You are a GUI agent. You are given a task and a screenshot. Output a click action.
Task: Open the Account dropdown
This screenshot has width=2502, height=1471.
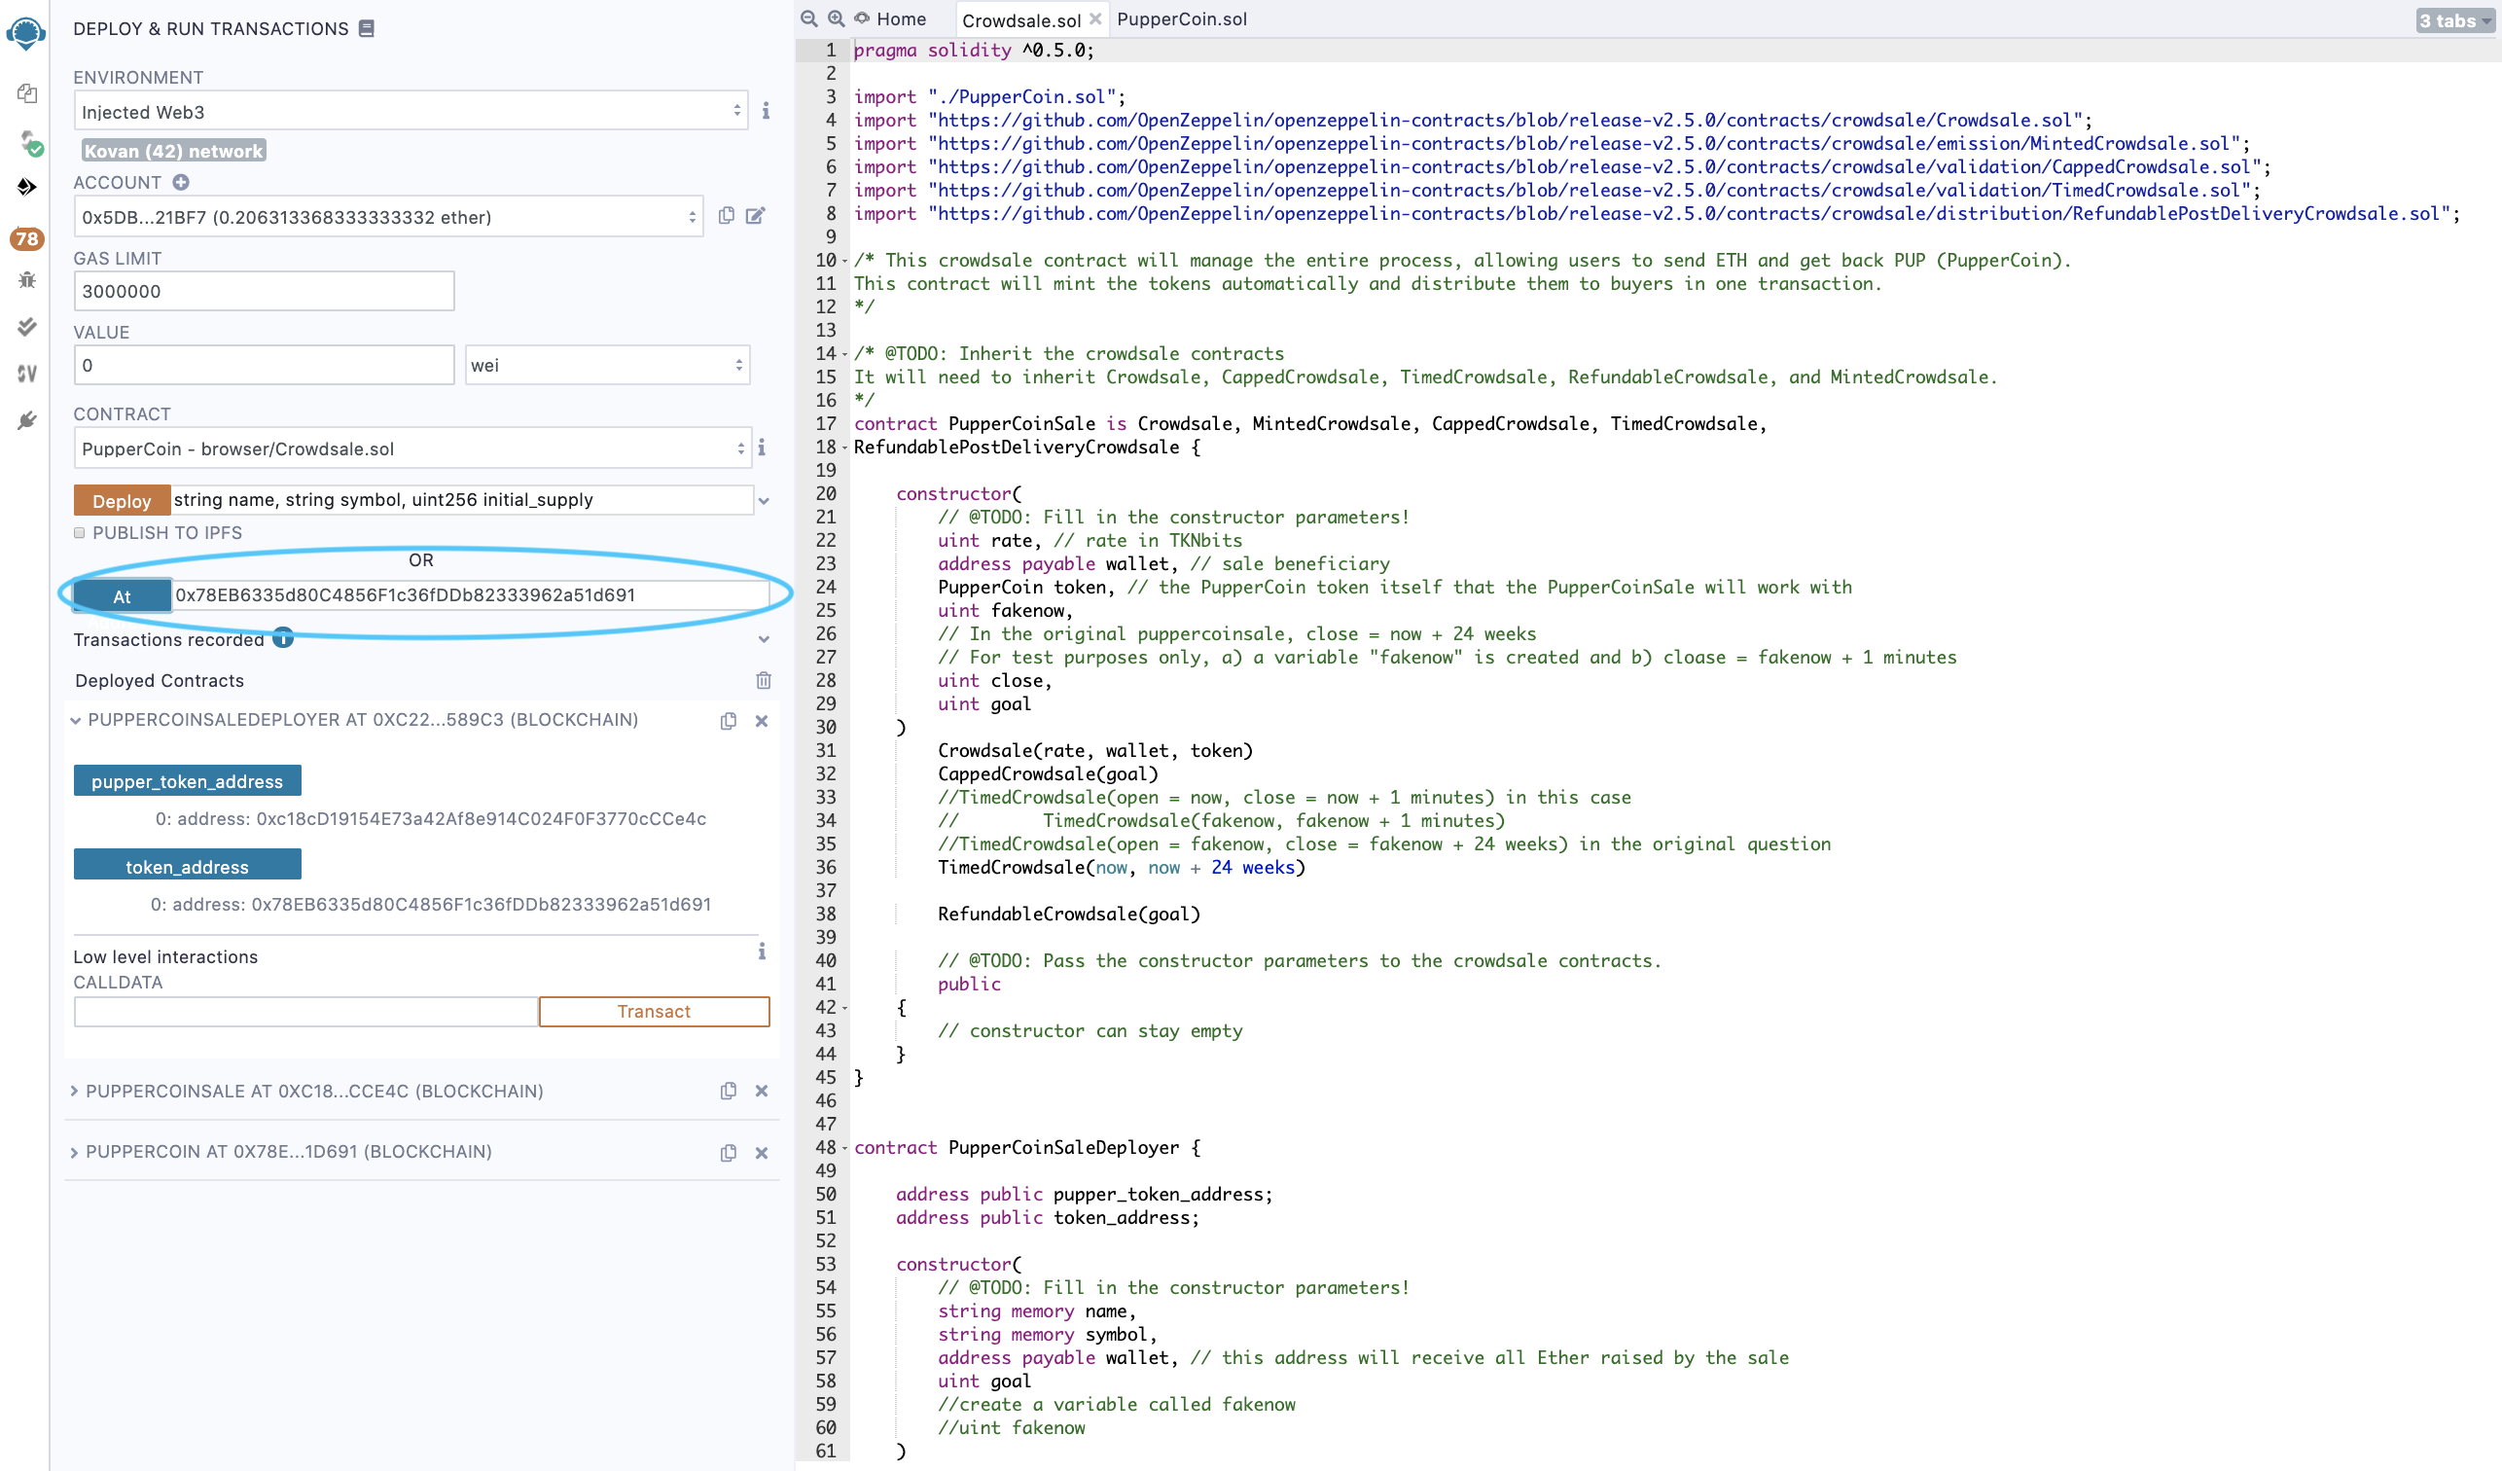point(388,217)
